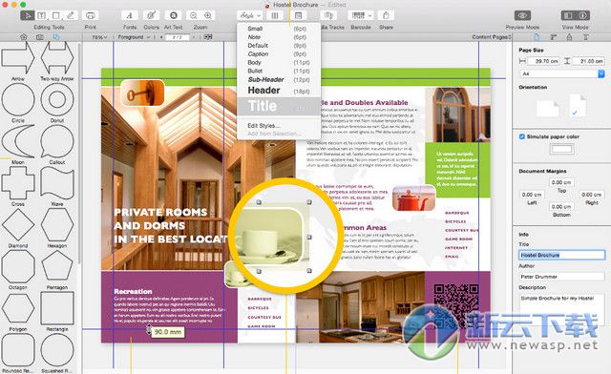Click the paper color swatch
The height and width of the screenshot is (374, 611).
point(561,149)
